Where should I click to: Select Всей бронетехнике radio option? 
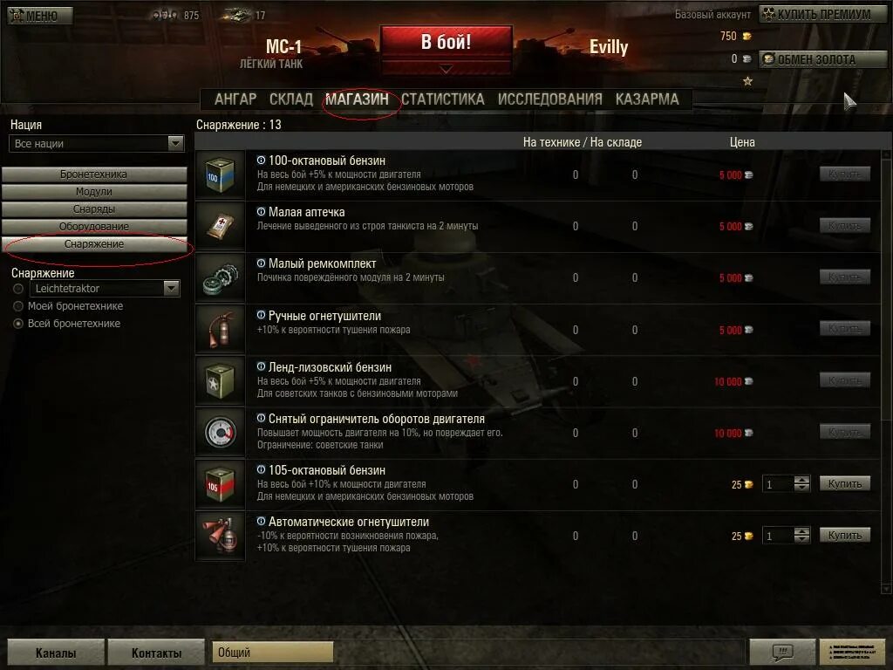(18, 324)
